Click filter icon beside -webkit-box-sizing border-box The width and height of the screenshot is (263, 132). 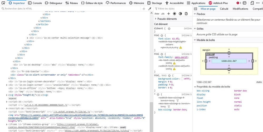178,101
